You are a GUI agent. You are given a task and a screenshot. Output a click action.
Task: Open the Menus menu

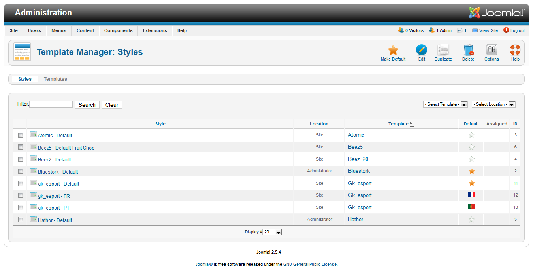pyautogui.click(x=59, y=30)
